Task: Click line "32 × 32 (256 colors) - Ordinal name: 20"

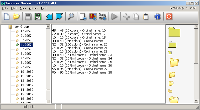Action: [x=80, y=44]
